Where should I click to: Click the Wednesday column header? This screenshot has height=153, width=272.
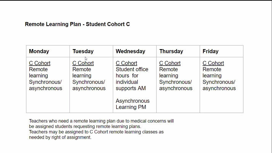[x=130, y=51]
